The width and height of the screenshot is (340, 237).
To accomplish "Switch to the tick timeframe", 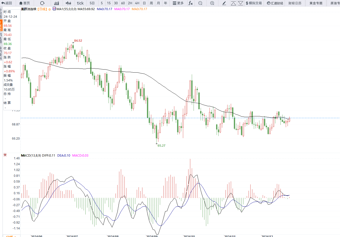I will pos(80,3).
